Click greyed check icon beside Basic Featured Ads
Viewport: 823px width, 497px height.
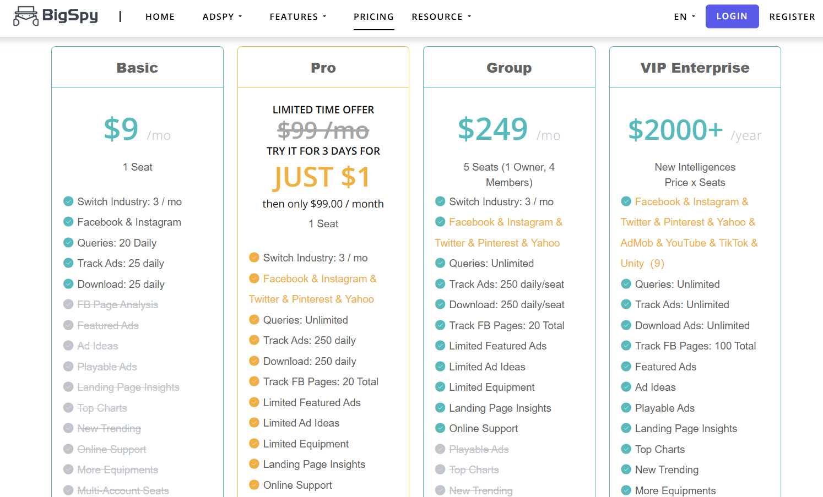coord(68,325)
